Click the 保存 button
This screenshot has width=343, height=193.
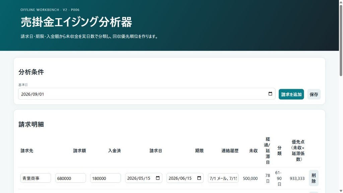pyautogui.click(x=314, y=94)
